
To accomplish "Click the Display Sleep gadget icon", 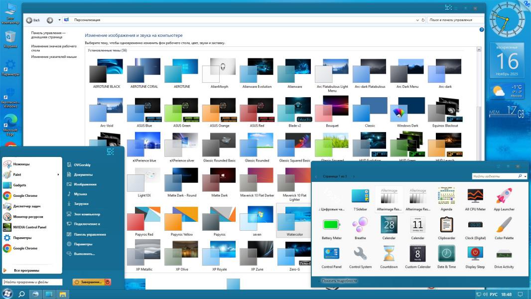I will pyautogui.click(x=475, y=254).
